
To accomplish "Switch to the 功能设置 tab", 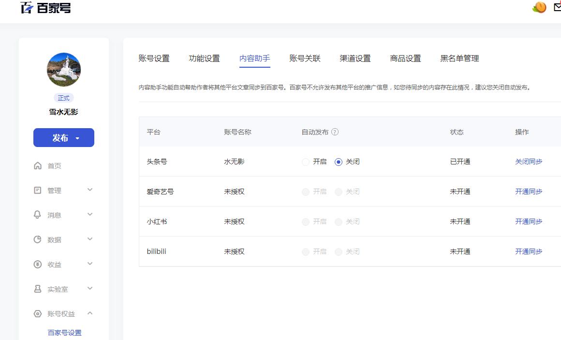I will coord(204,59).
